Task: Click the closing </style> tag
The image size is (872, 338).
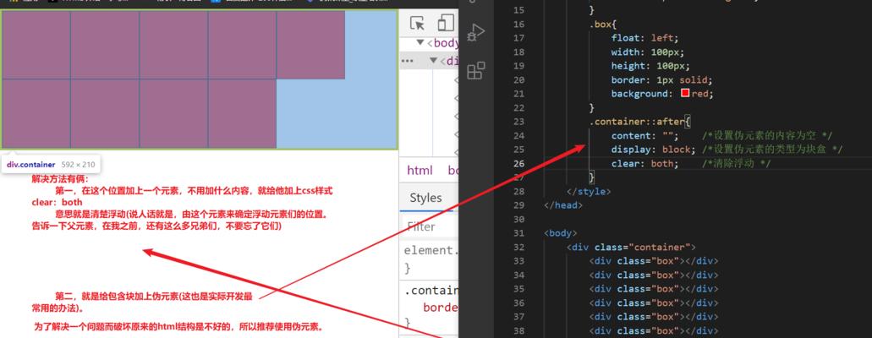Action: (589, 191)
